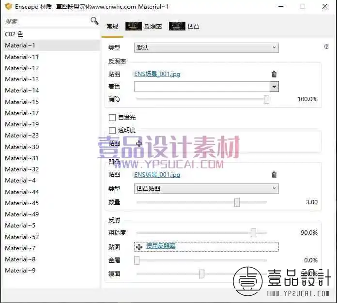Select Material~1 in the list
The width and height of the screenshot is (337, 303).
tap(52, 45)
